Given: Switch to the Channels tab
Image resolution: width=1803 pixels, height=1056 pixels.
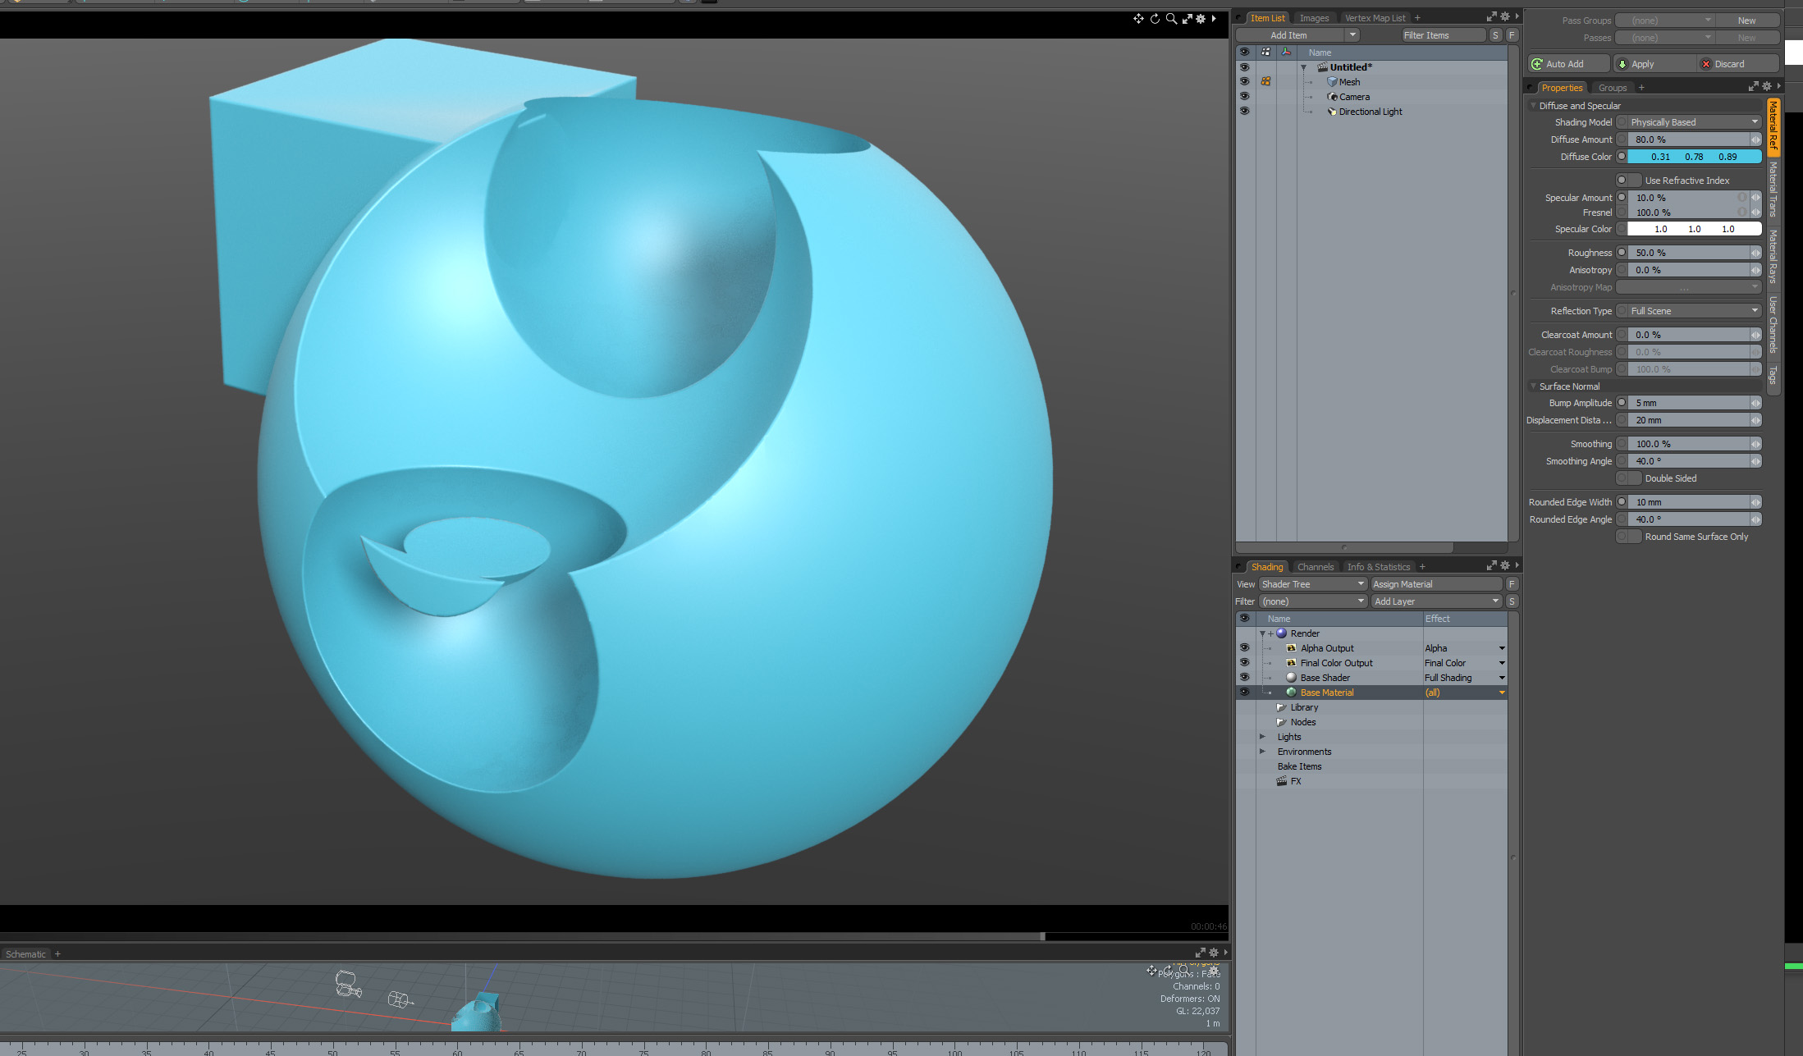Looking at the screenshot, I should tap(1315, 567).
